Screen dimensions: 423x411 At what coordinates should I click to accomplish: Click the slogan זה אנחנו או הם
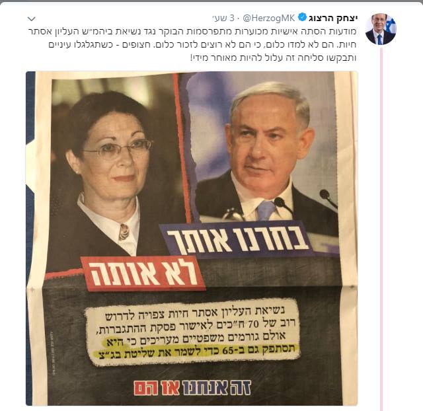click(x=192, y=387)
